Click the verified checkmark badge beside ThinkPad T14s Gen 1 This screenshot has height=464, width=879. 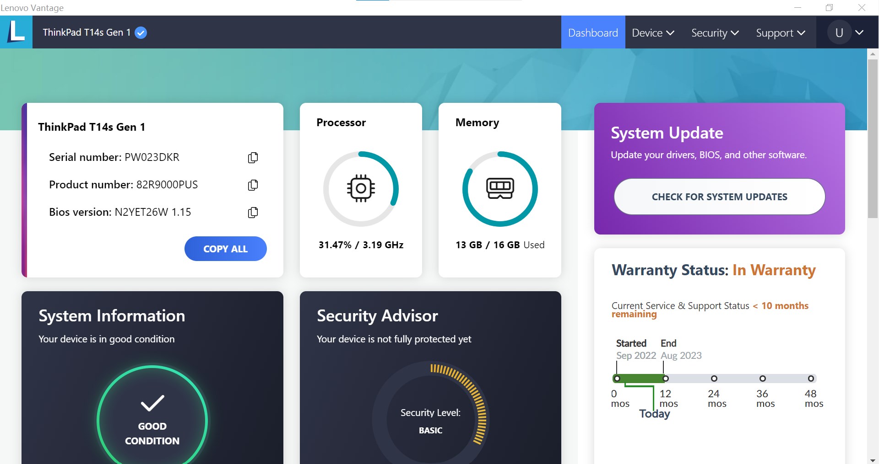[x=141, y=32]
